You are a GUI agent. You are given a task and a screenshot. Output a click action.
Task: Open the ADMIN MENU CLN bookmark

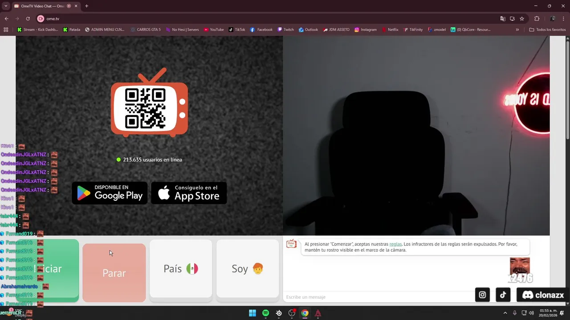click(x=104, y=30)
